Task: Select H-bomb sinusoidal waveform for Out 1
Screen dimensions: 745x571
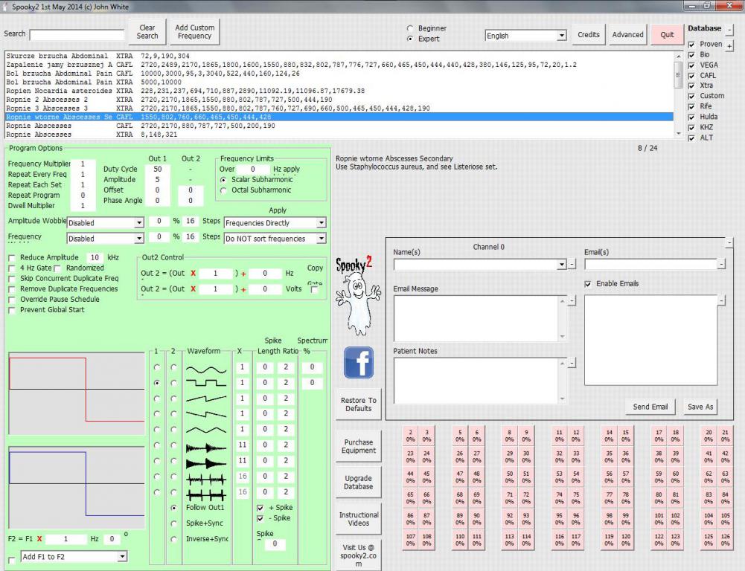Action: pyautogui.click(x=157, y=477)
